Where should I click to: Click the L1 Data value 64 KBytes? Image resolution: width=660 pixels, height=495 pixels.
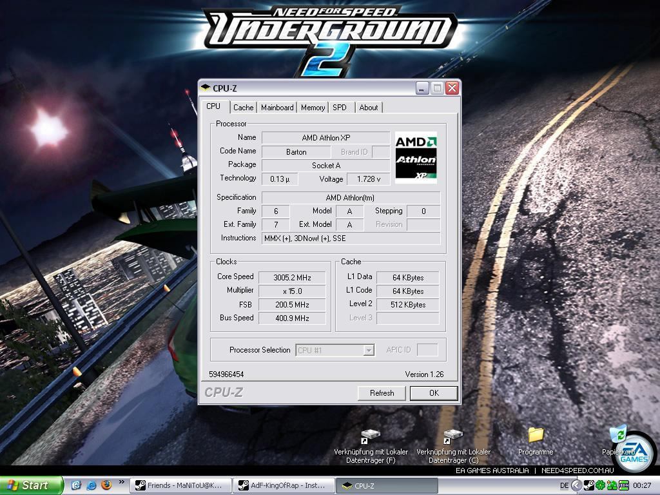[408, 277]
